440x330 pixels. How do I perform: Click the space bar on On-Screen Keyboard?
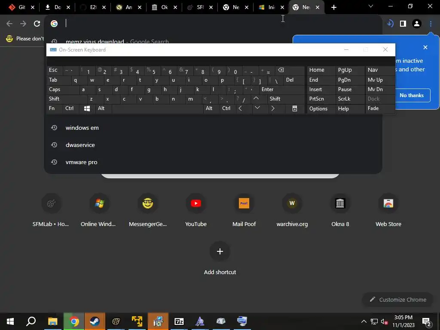[157, 109]
